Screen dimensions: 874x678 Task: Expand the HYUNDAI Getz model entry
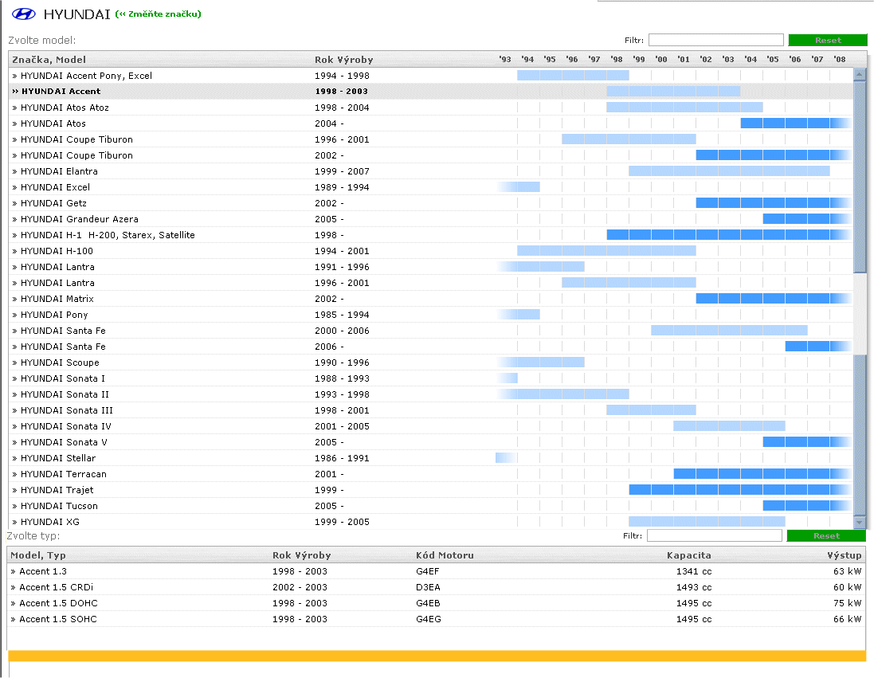click(53, 203)
